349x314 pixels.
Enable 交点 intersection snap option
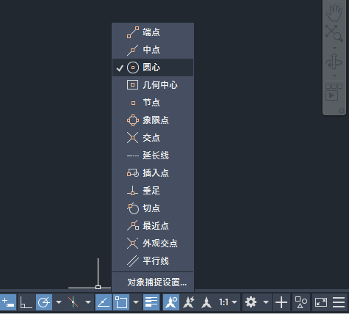tap(153, 138)
